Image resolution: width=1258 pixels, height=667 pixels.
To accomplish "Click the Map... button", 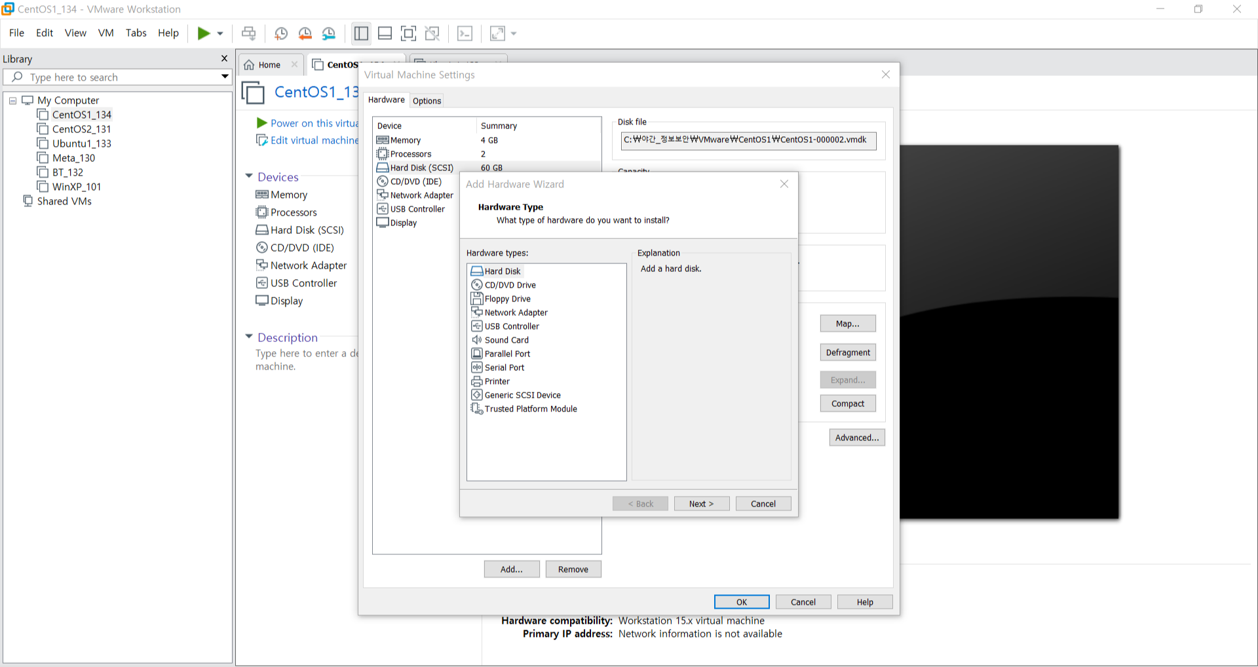I will [x=847, y=324].
